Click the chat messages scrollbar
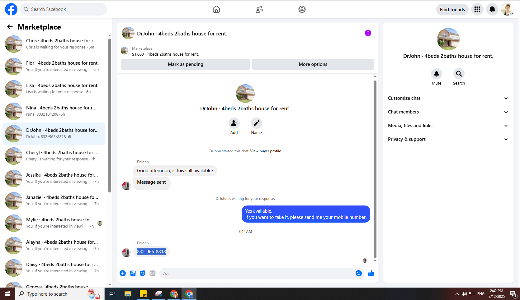 tap(375, 169)
